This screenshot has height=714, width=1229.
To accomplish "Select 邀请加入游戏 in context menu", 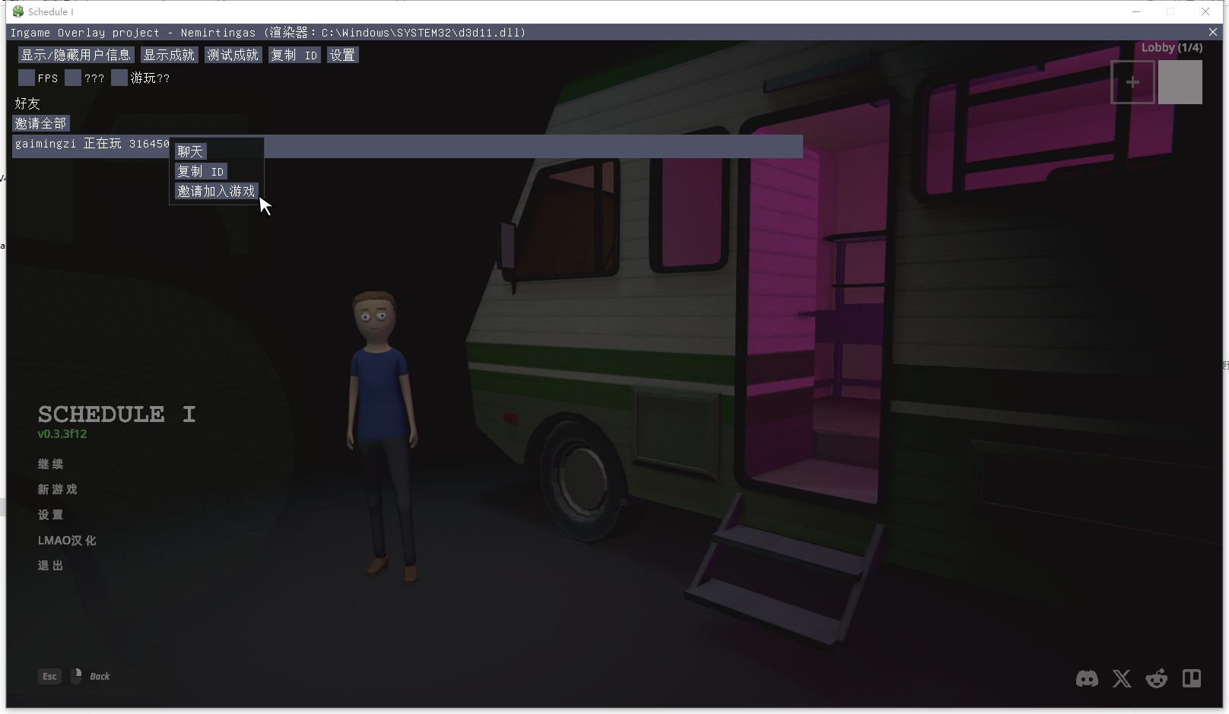I will coord(216,191).
